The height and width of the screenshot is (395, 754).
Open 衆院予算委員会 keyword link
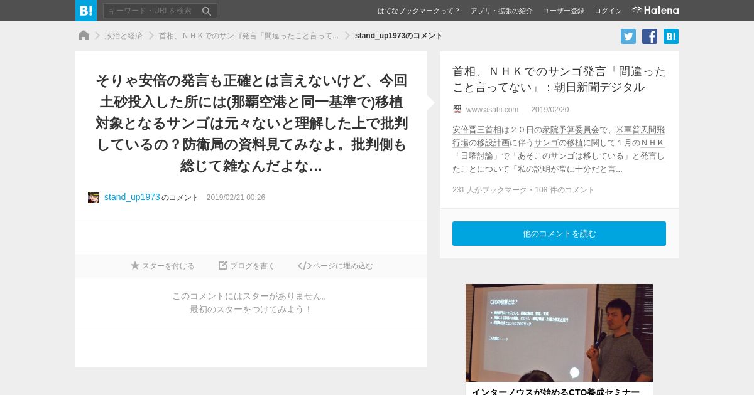point(571,130)
